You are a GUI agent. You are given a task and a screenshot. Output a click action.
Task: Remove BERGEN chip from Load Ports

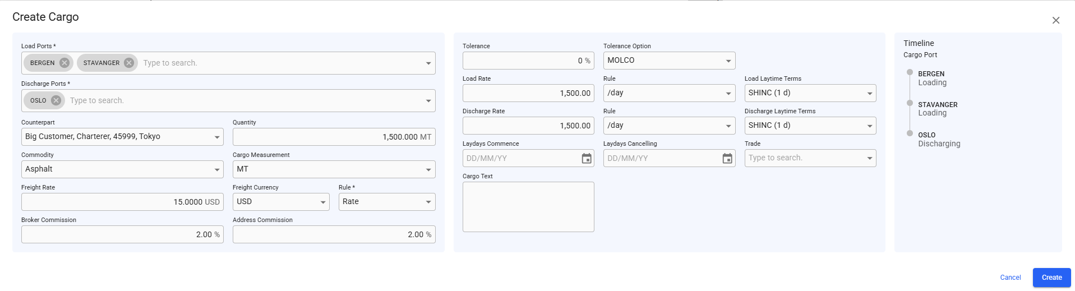(x=64, y=63)
